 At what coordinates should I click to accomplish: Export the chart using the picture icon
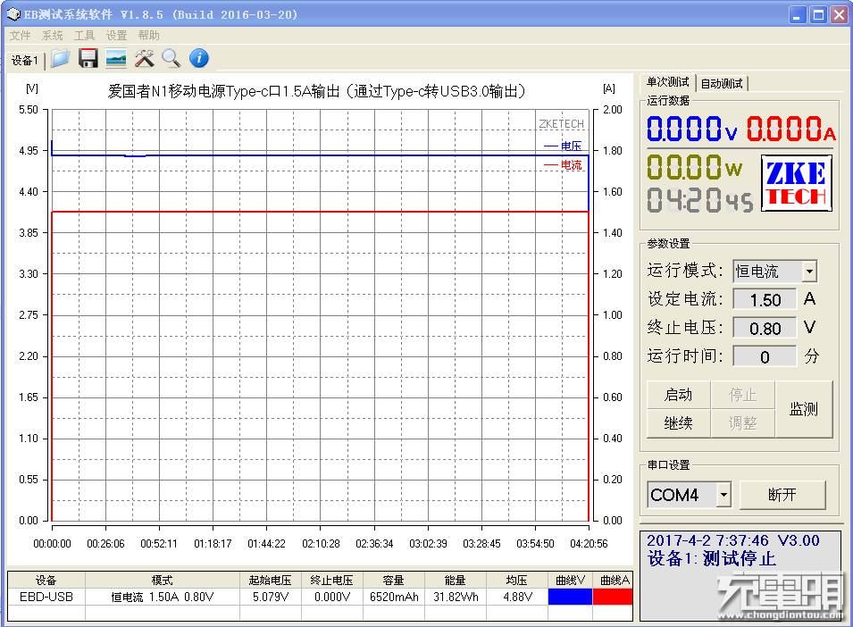(x=116, y=58)
